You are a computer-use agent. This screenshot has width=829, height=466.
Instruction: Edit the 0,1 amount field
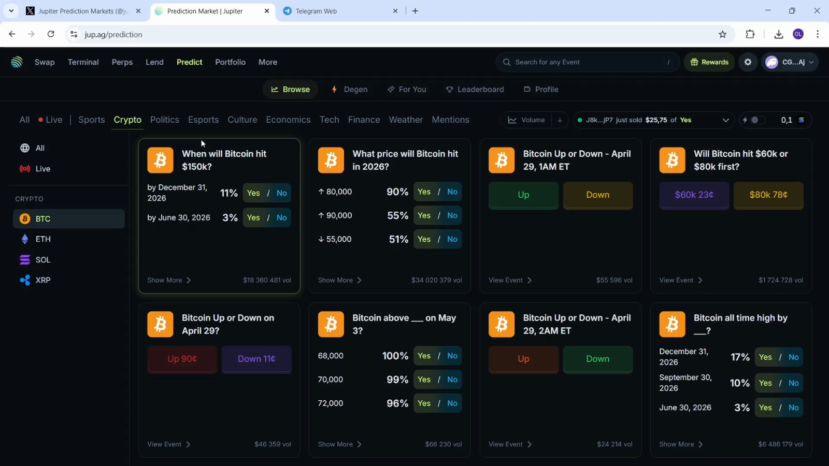(x=787, y=120)
